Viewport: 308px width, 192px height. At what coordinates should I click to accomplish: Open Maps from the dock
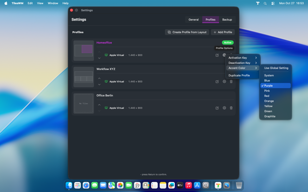click(x=112, y=185)
